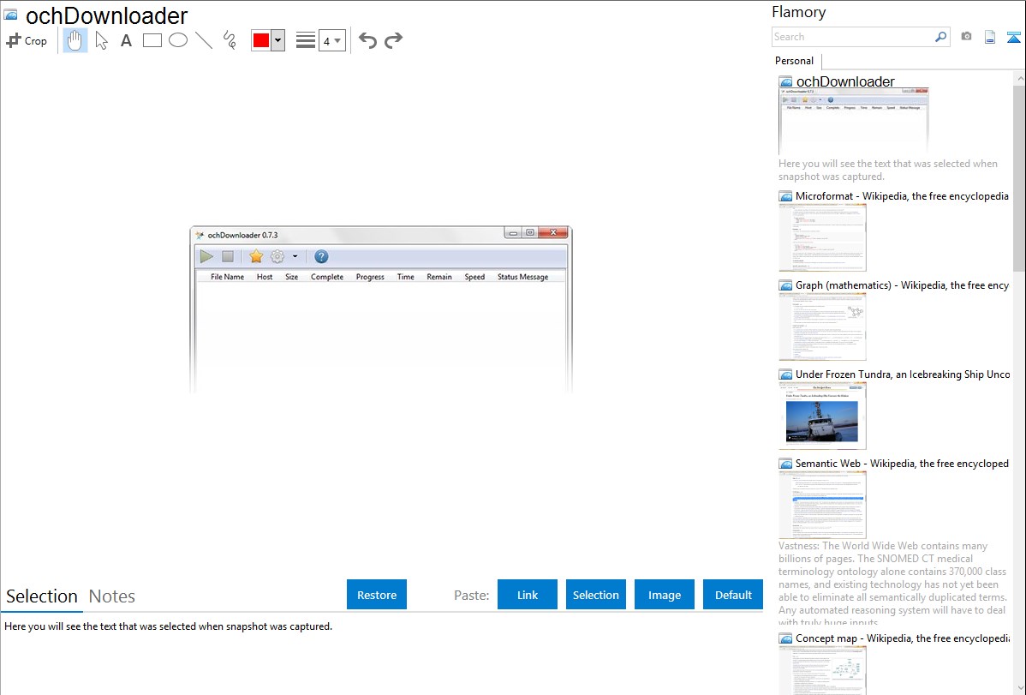Click the Paste Selection button
The image size is (1026, 695).
click(x=595, y=595)
